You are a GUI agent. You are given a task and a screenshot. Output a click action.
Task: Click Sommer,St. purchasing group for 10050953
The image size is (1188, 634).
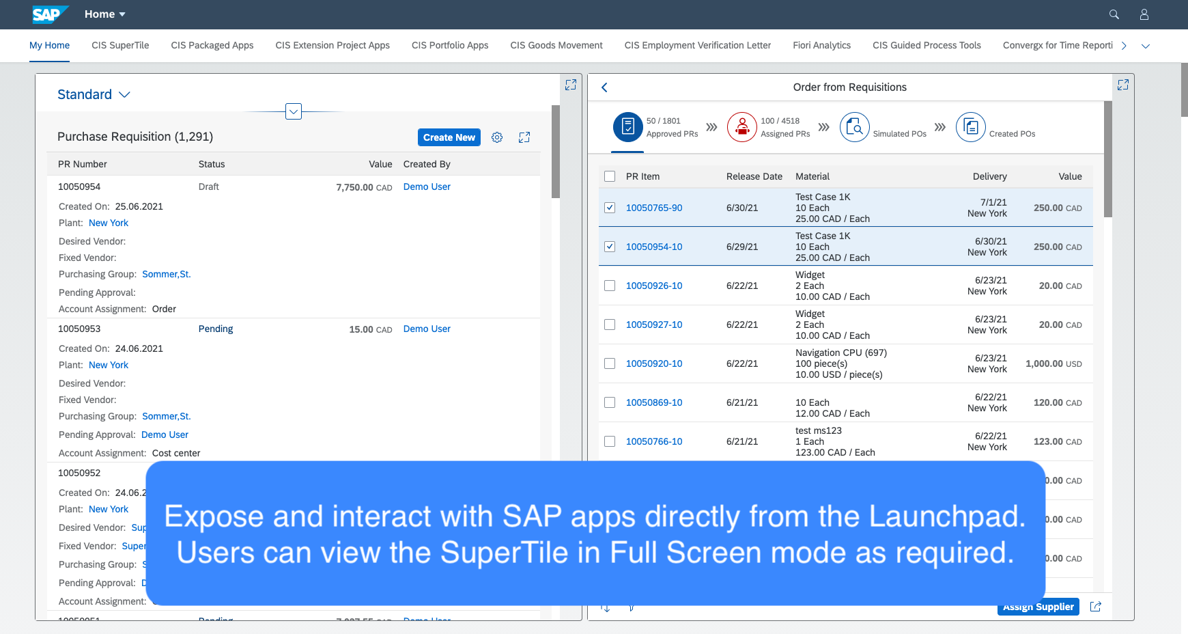point(167,416)
